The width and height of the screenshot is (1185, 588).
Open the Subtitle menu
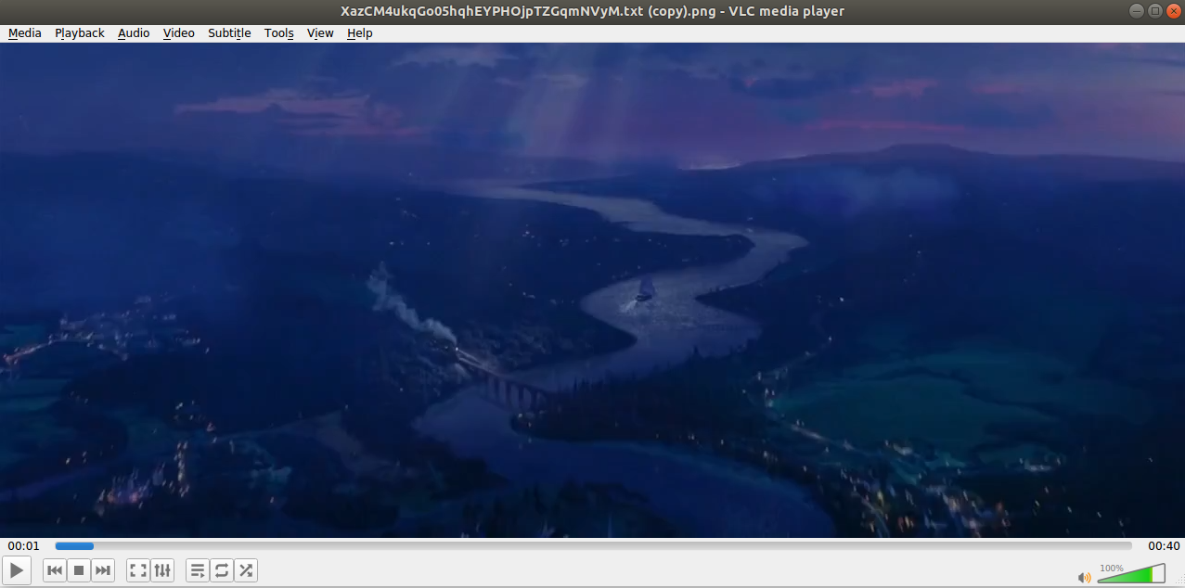229,33
